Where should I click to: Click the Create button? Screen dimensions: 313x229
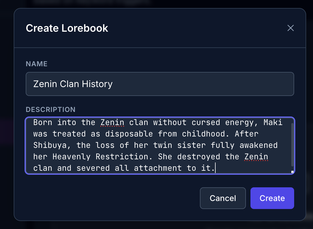coord(272,198)
